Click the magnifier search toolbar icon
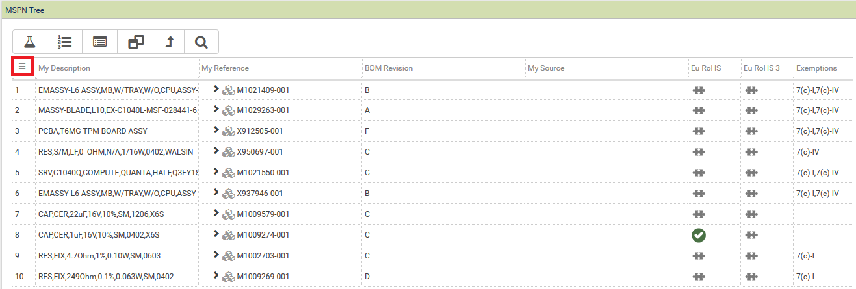This screenshot has width=856, height=289. pyautogui.click(x=201, y=42)
